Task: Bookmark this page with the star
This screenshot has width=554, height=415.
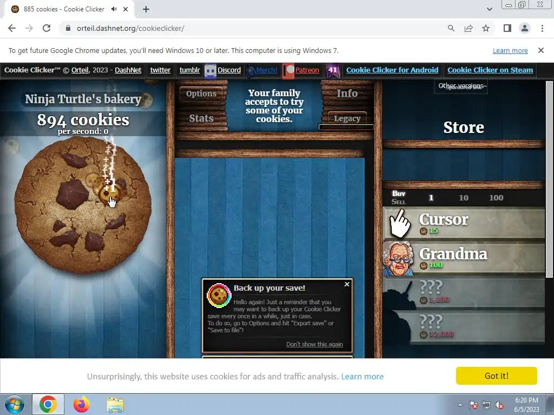Action: [486, 28]
